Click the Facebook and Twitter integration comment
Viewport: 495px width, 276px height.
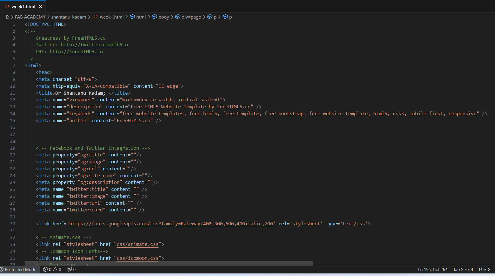pos(93,148)
